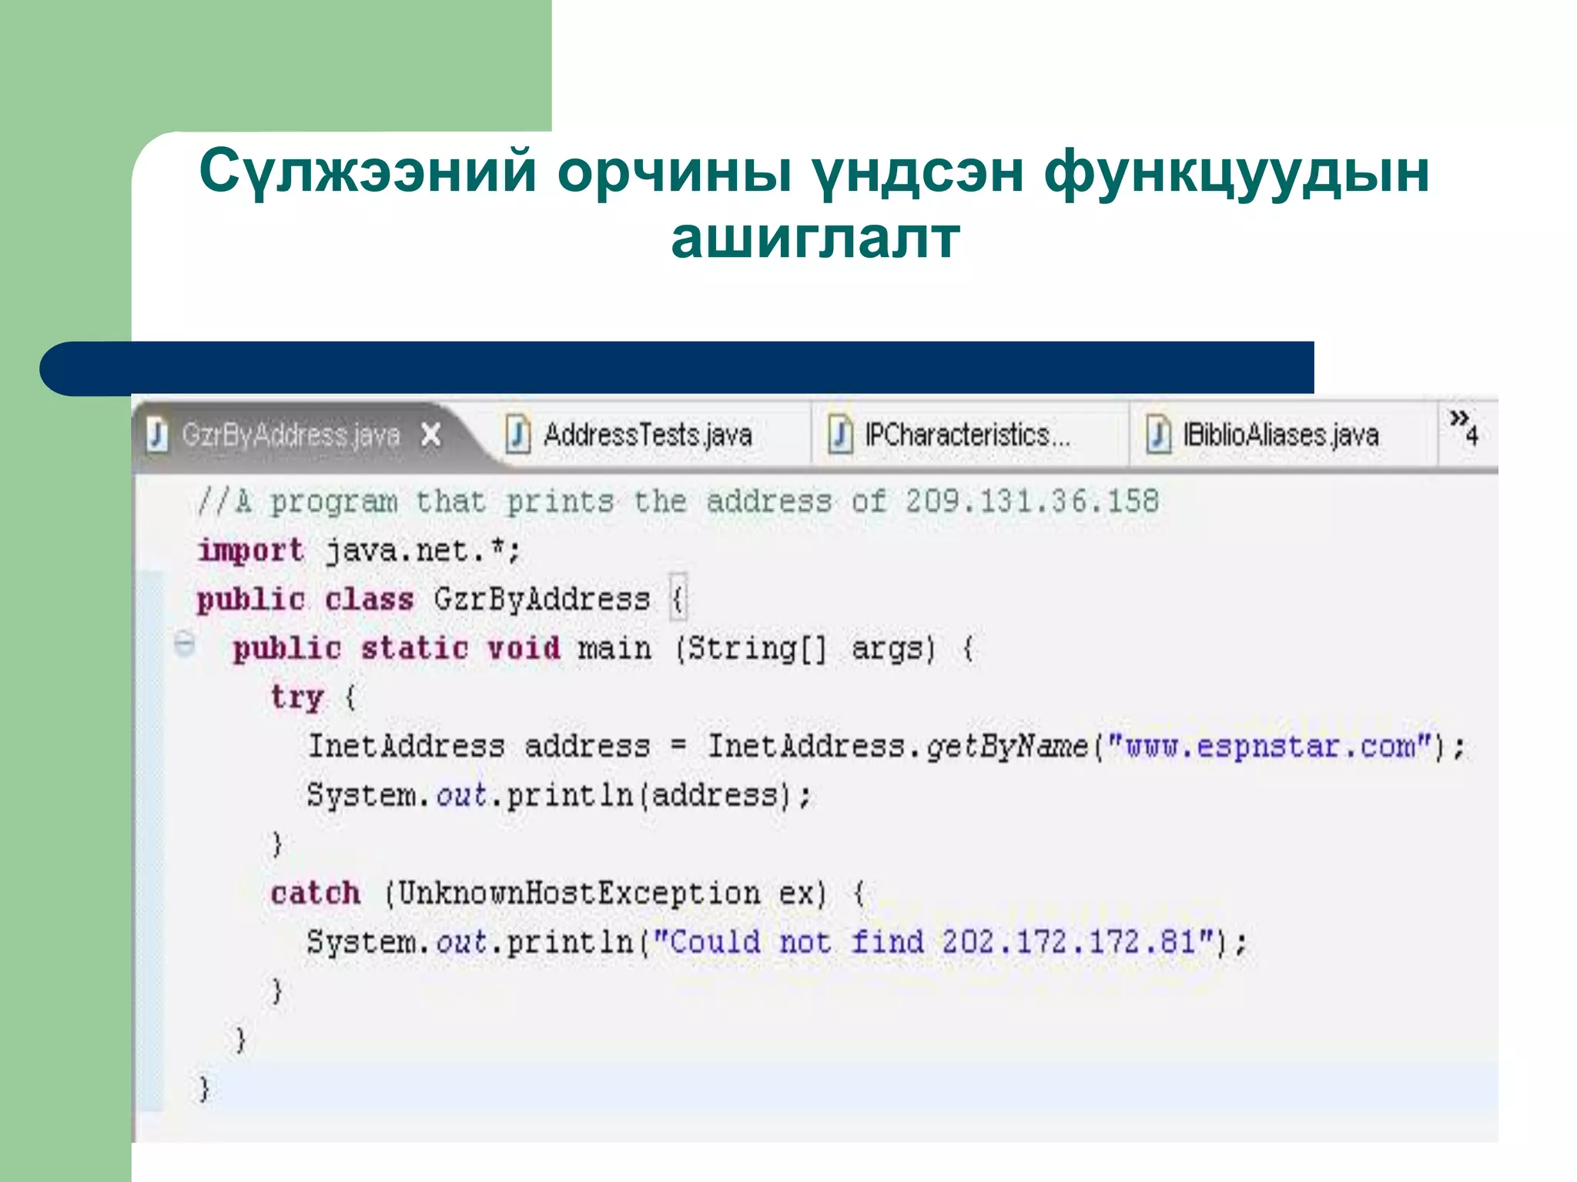Click the 'import java.net.*;' line

coord(359,551)
